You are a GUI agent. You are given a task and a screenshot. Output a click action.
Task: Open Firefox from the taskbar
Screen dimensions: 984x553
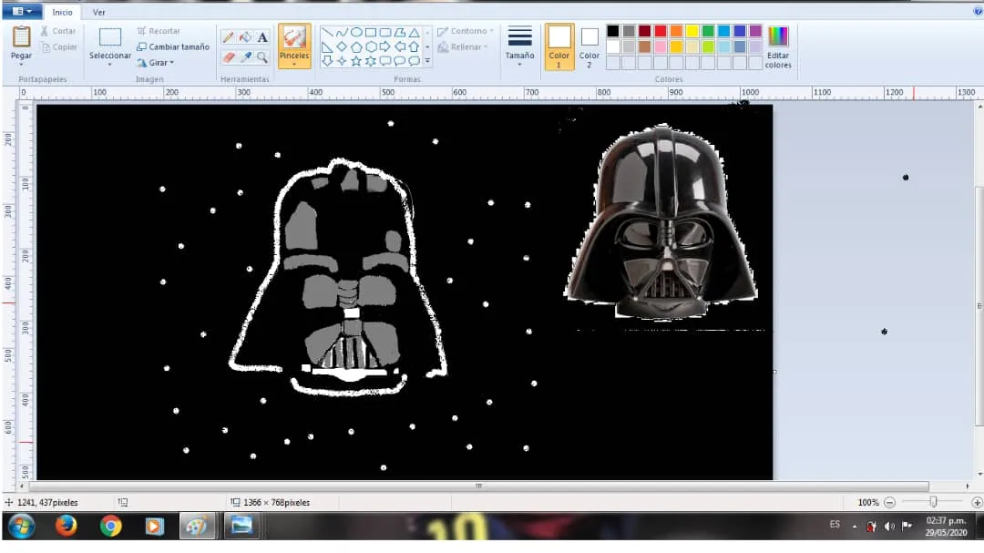pos(66,526)
